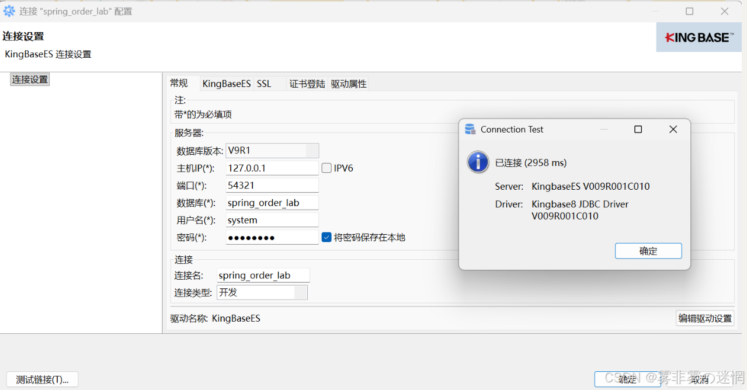Open the 驱动属性 tab
Screen dimensions: 747x390
(x=349, y=84)
